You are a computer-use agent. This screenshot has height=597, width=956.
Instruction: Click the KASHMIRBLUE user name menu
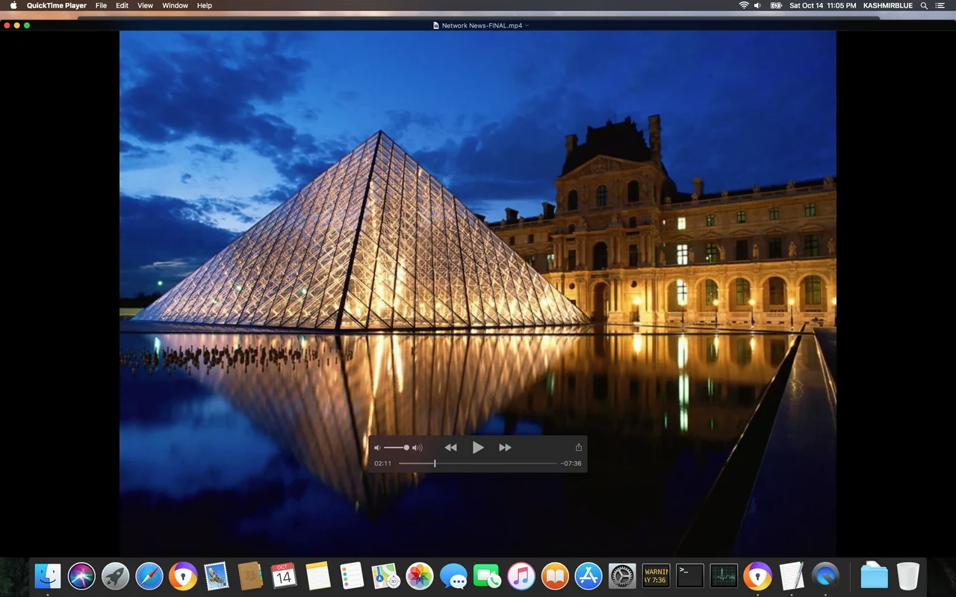(x=887, y=5)
